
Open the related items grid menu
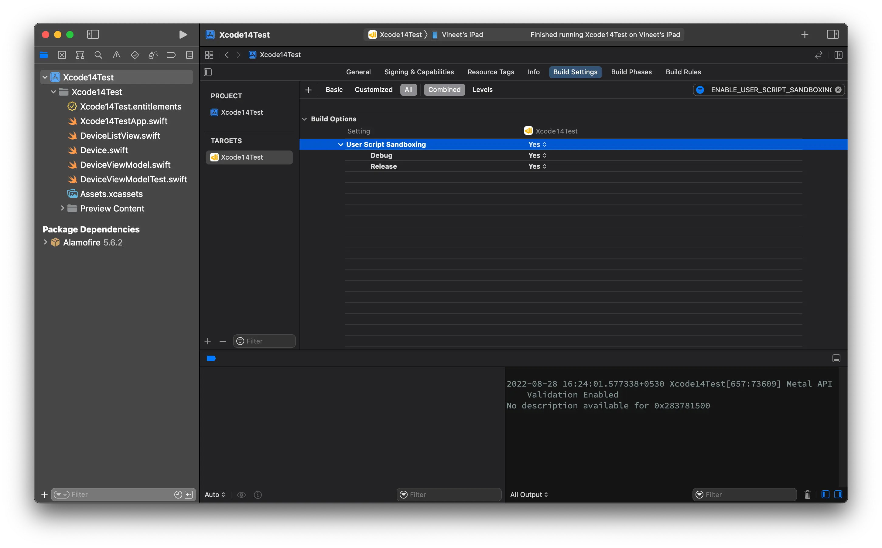[x=209, y=55]
